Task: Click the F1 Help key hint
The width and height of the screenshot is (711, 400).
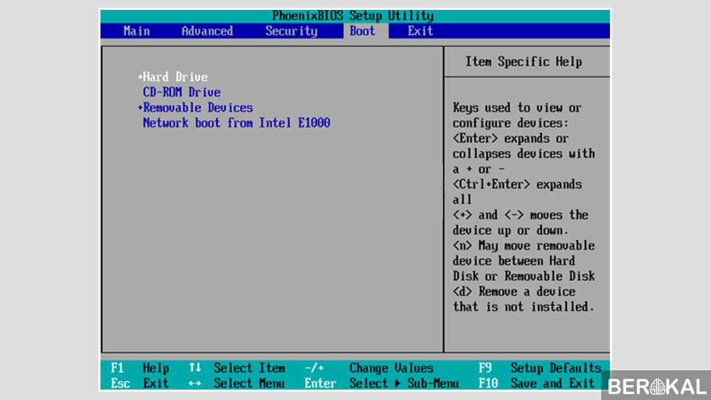Action: click(x=139, y=368)
